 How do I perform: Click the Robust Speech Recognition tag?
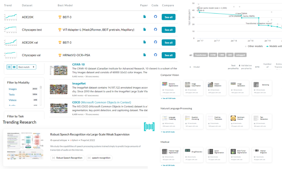click(67, 158)
